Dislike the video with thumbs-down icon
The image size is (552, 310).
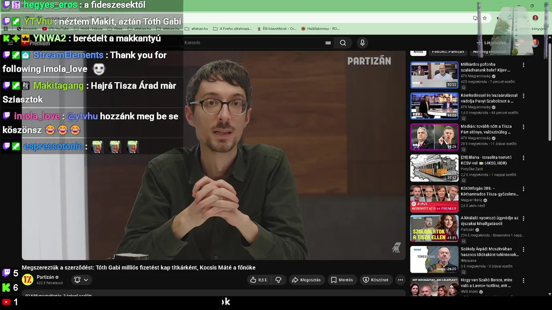pos(279,280)
